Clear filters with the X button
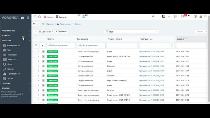Screen dimensions: 210x118 [43, 46]
